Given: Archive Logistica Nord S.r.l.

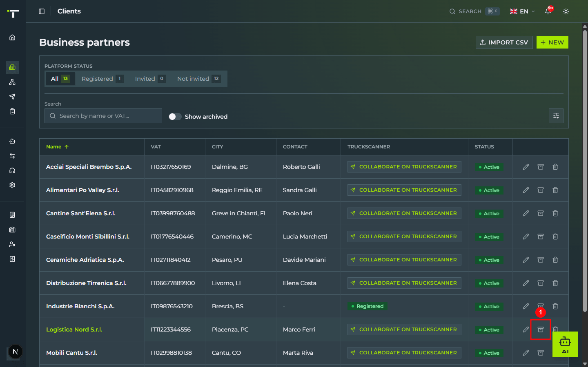Looking at the screenshot, I should coord(541,329).
